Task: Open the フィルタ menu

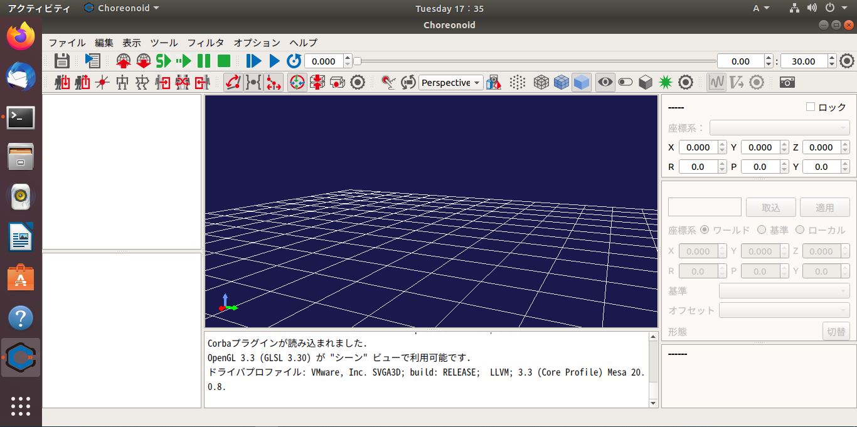Action: click(206, 43)
